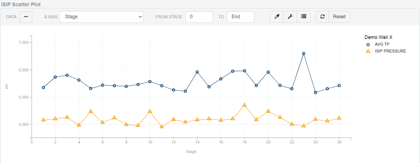Select the ISIP PRESSURE triangle at stage 5
The height and width of the screenshot is (163, 420).
click(91, 111)
